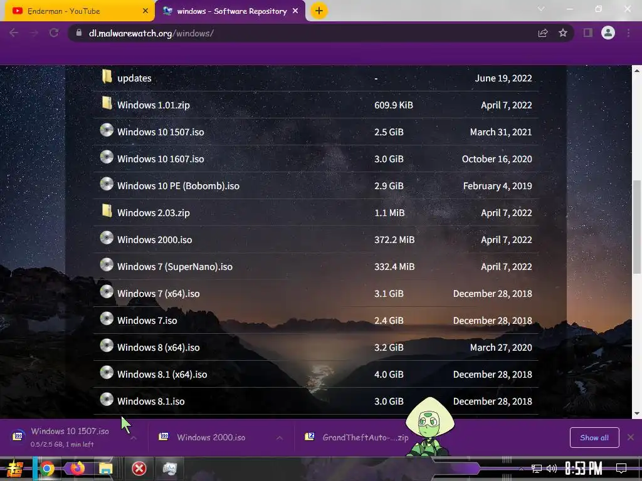This screenshot has width=642, height=481.
Task: Open the Windows 2000.iso download item
Action: 211,438
